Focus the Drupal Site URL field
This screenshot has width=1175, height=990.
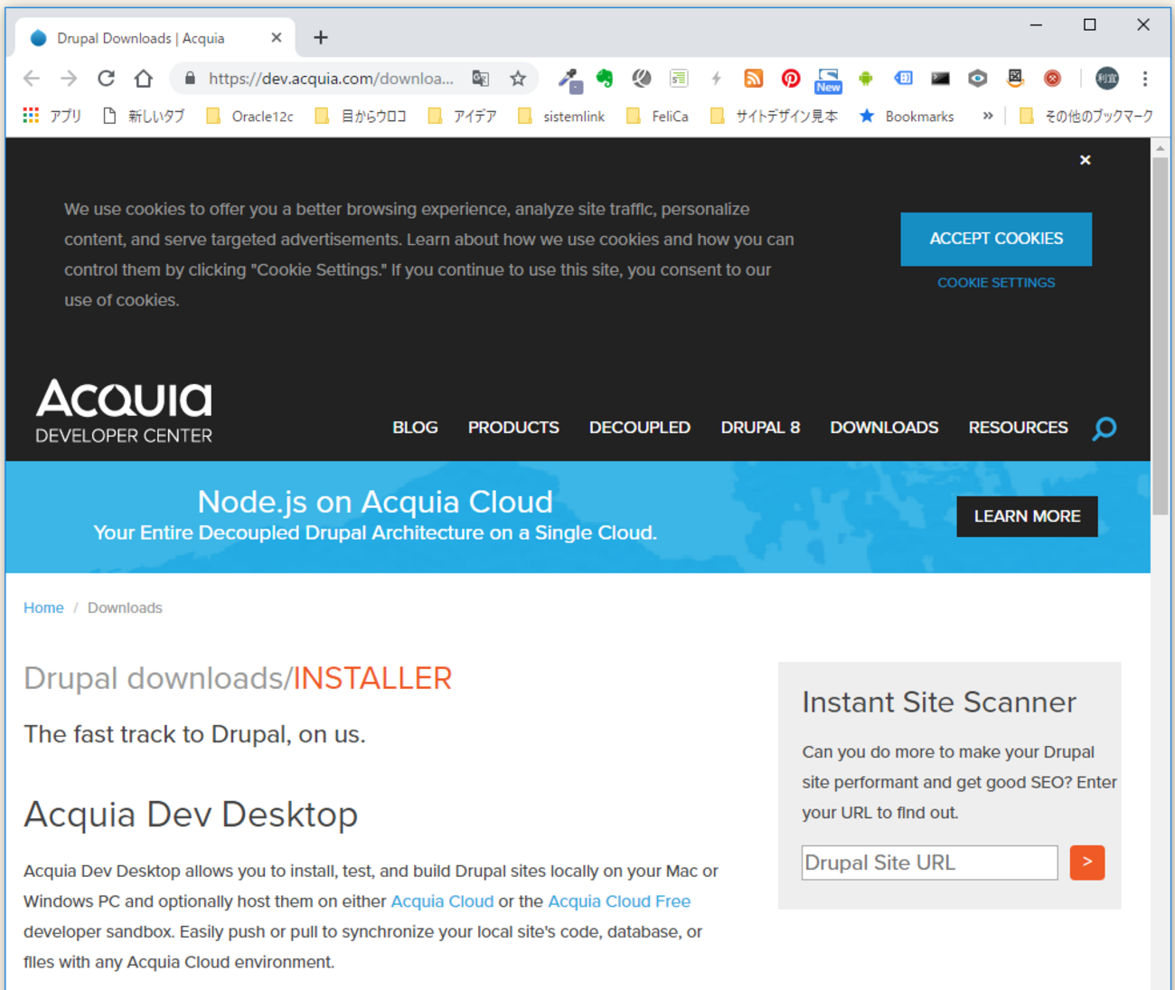coord(929,863)
